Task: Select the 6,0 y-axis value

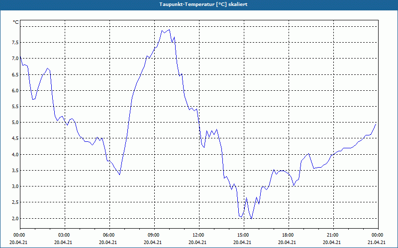Action: click(15, 91)
